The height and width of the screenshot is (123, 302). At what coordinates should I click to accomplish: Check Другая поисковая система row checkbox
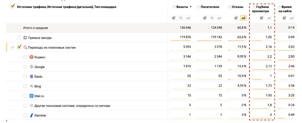tap(25, 106)
